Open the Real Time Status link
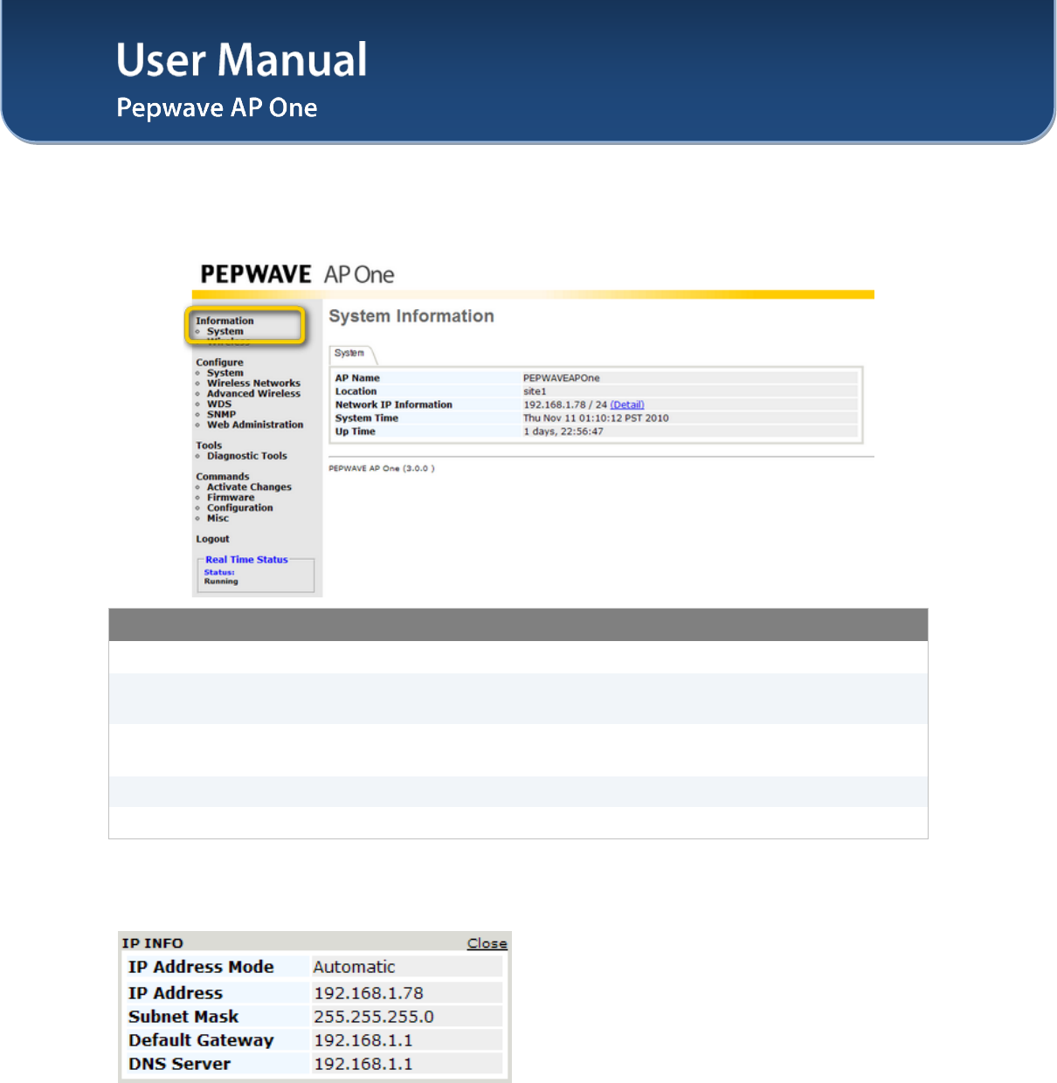 pyautogui.click(x=246, y=560)
